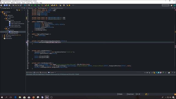This screenshot has height=99, width=176.
Task: Collapse the view package node
Action: point(4,29)
